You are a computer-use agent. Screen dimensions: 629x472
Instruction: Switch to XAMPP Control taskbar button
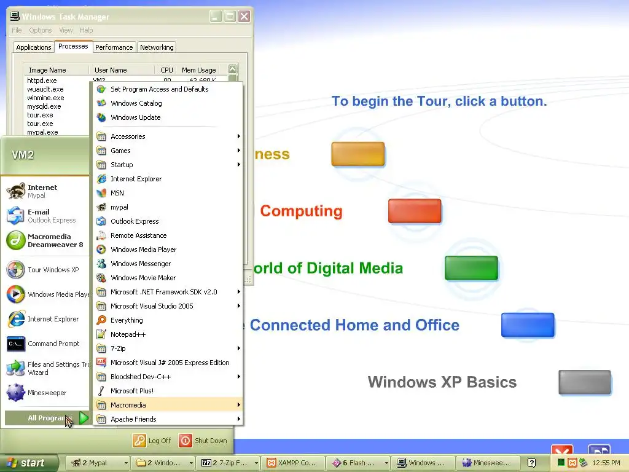click(293, 463)
